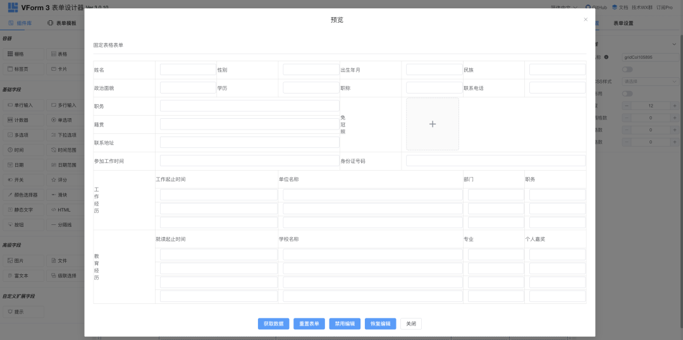This screenshot has width=683, height=340.
Task: Increase the width value 12 with plus stepper
Action: pyautogui.click(x=674, y=106)
